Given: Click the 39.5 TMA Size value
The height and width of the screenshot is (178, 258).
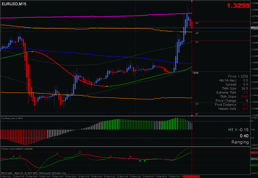Looking at the screenshot, I should (x=244, y=89).
